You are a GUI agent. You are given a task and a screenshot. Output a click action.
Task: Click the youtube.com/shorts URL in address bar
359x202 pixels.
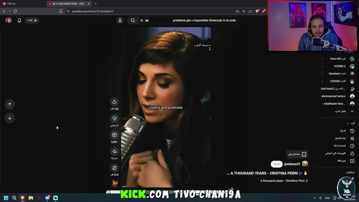coord(93,11)
